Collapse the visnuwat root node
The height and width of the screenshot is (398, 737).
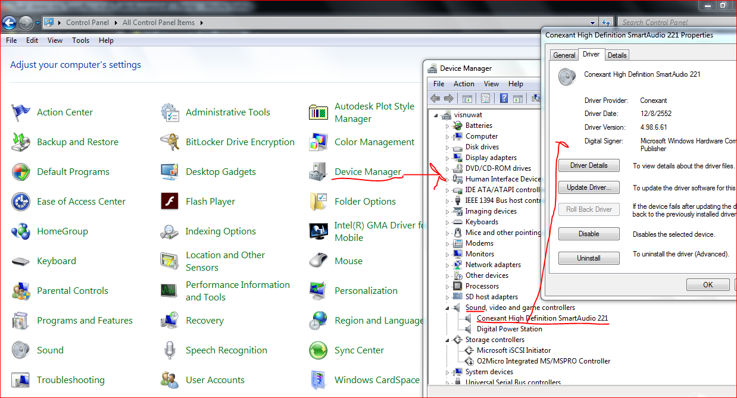pos(436,115)
